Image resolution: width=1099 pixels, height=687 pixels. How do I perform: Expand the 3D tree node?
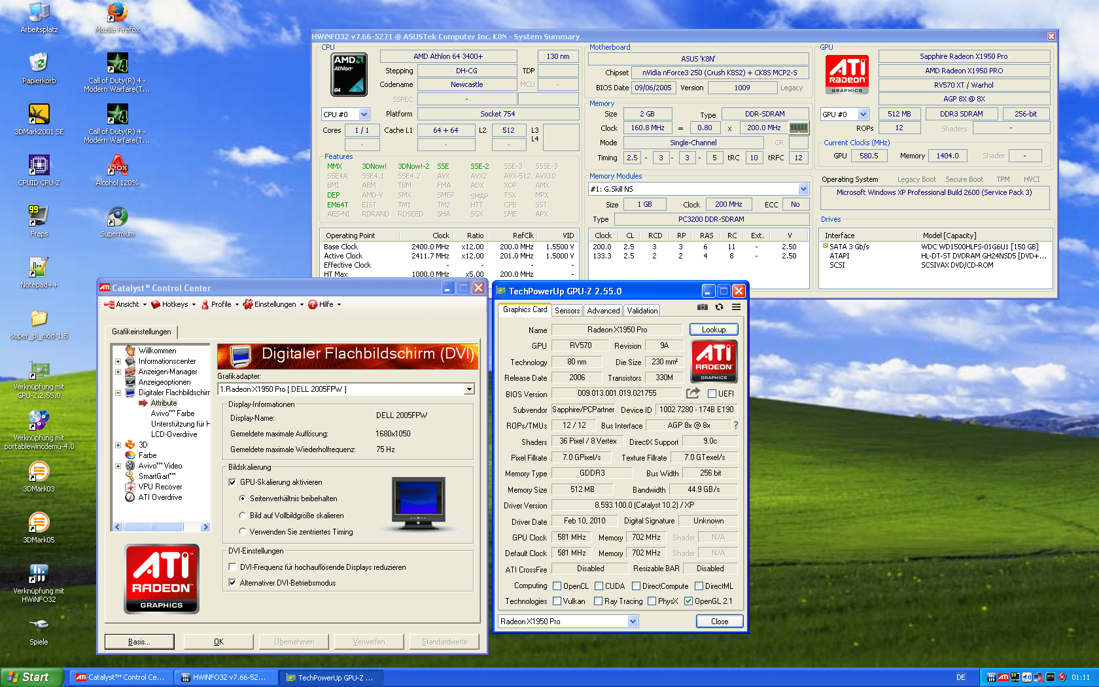click(118, 445)
